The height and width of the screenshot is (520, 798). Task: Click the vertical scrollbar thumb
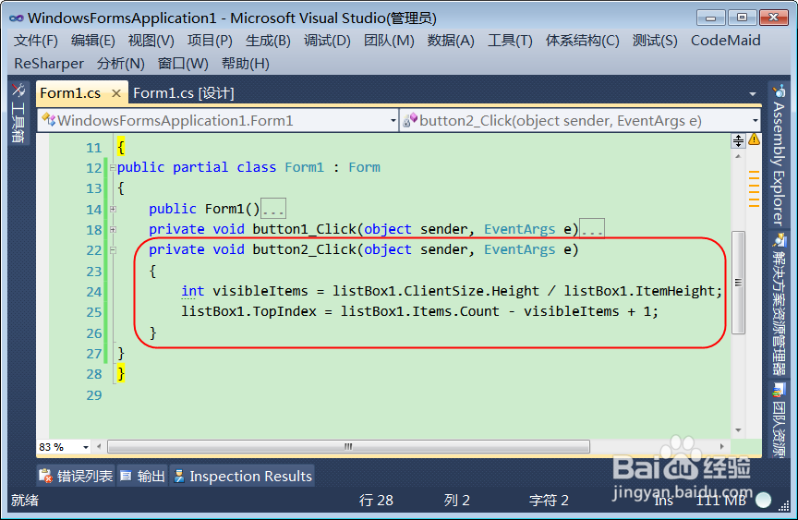(738, 283)
